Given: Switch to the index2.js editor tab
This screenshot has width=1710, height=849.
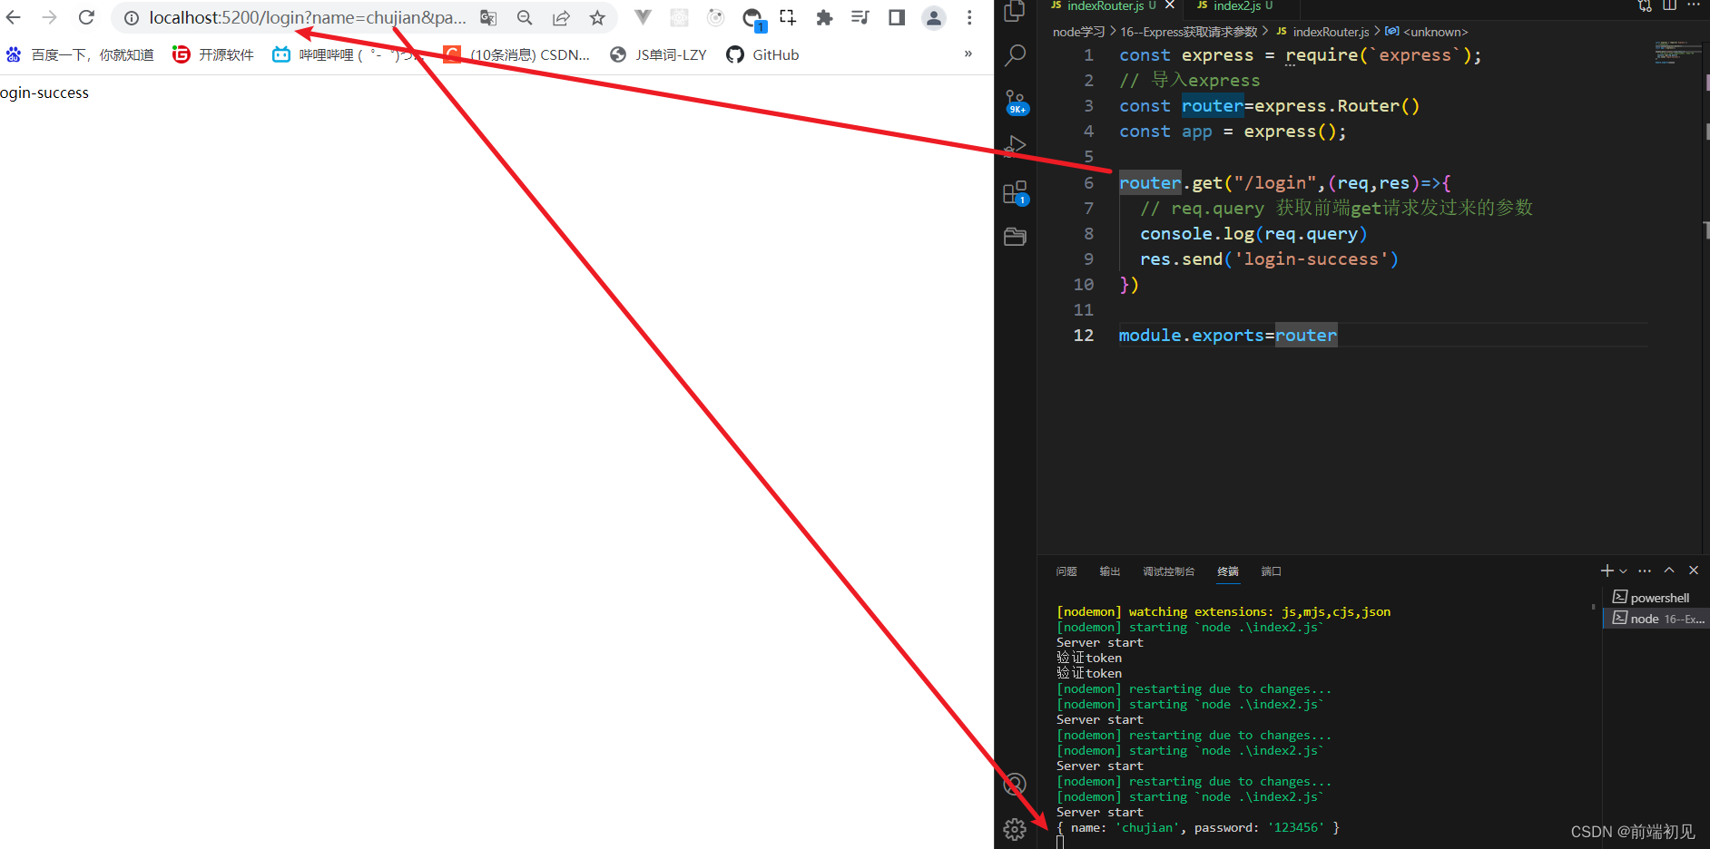Looking at the screenshot, I should 1235,6.
